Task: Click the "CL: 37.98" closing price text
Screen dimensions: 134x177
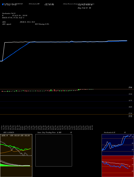Action: pos(49,5)
